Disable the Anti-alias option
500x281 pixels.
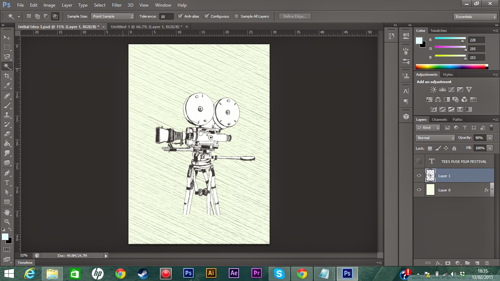[180, 16]
